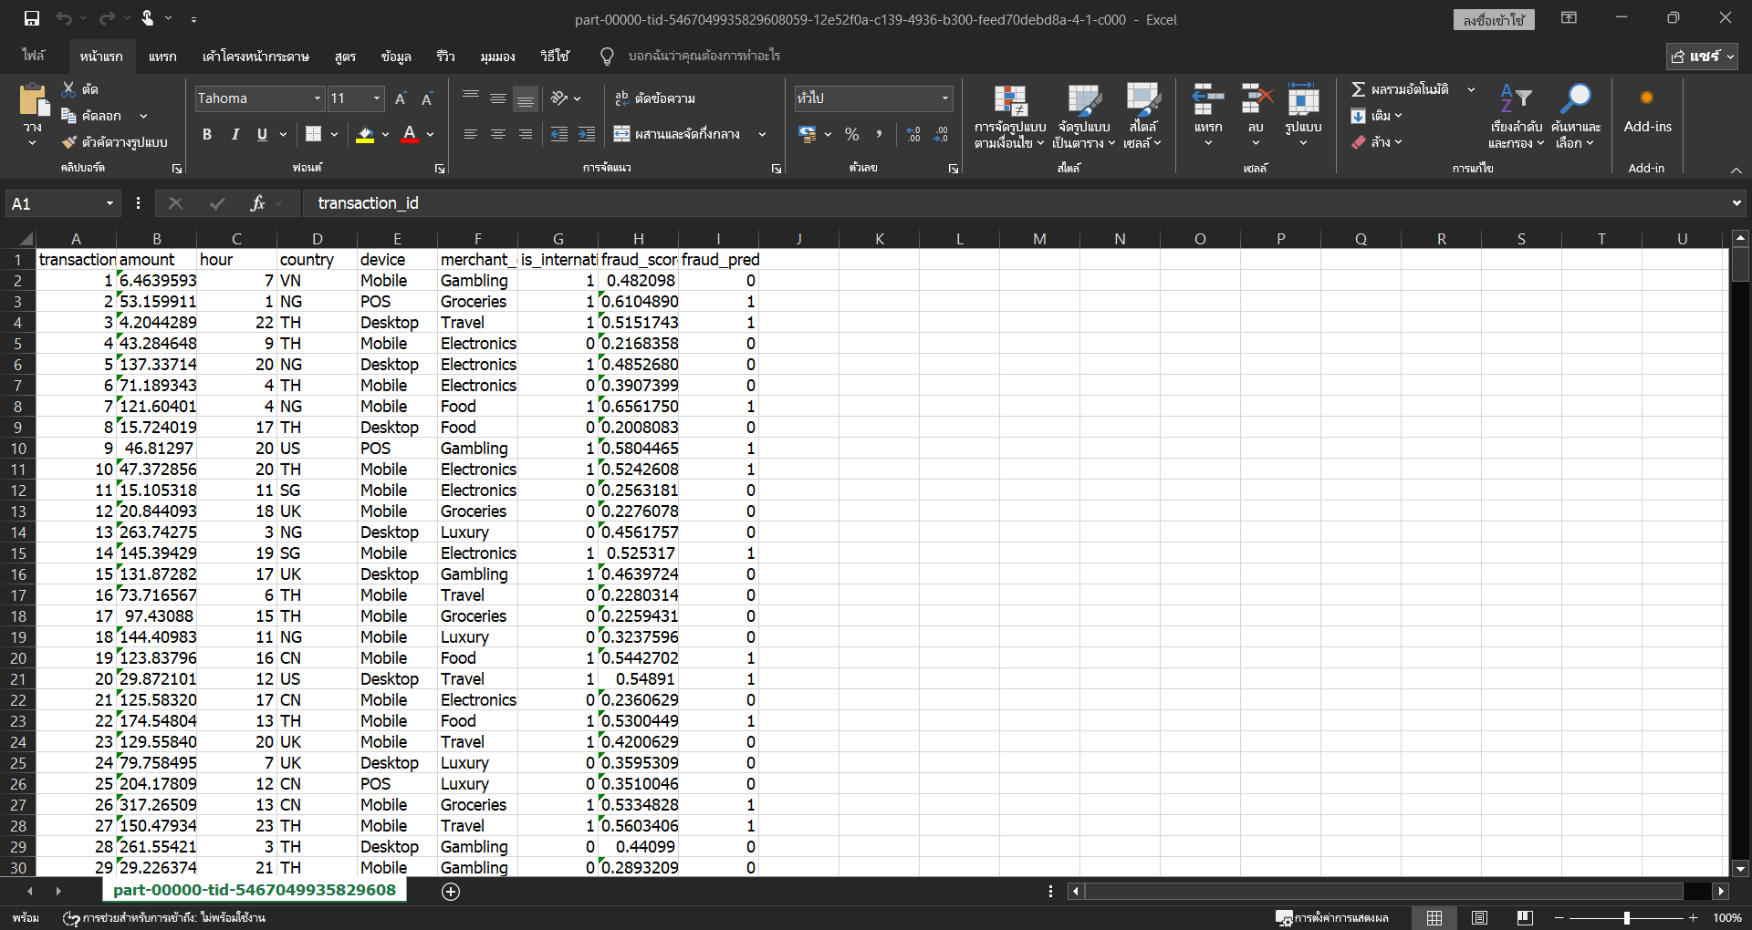
Task: Click the Increase Font Size icon
Action: click(401, 98)
